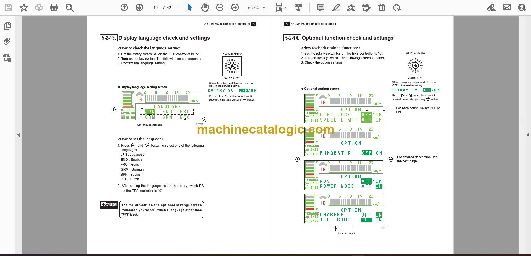Open the page thumbnails panel
Image resolution: width=531 pixels, height=256 pixels.
pos(8,26)
